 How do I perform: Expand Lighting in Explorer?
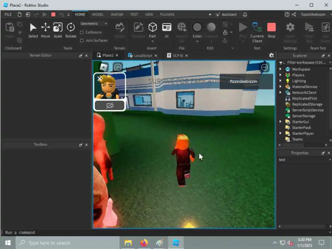[x=280, y=81]
